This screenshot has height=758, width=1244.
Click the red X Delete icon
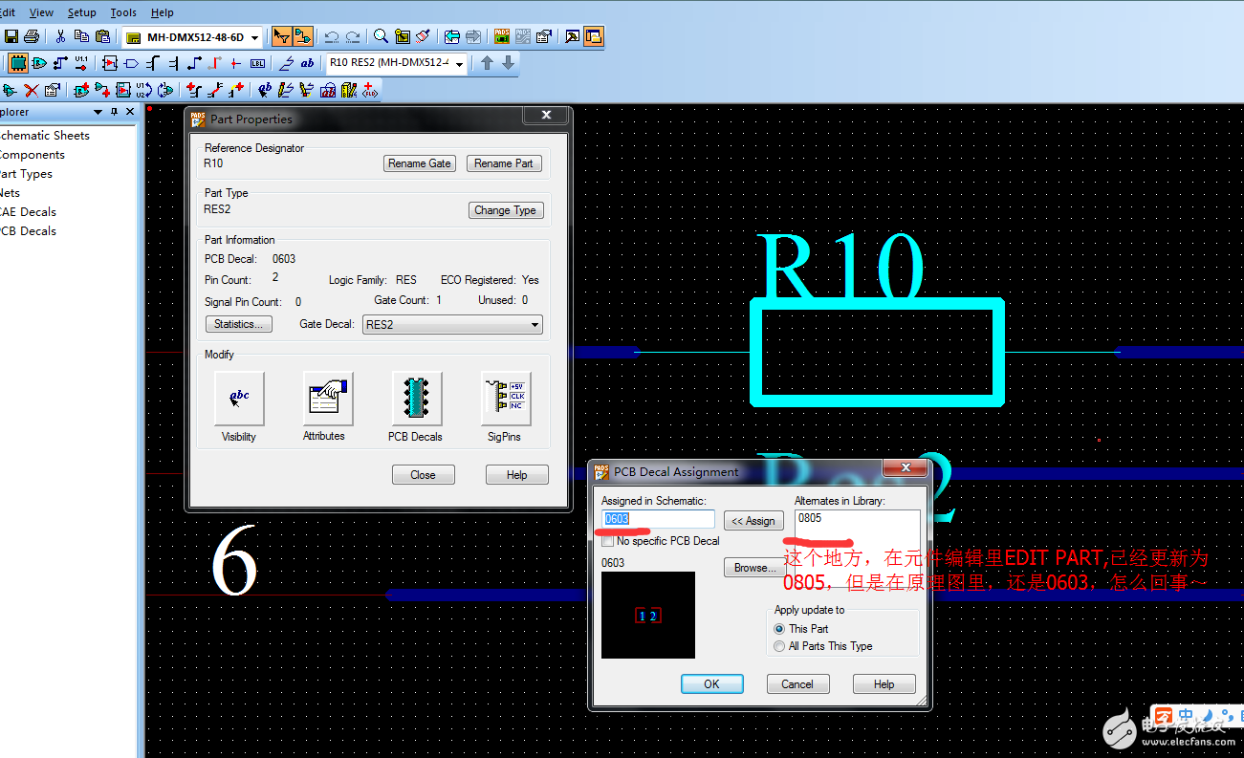(31, 90)
